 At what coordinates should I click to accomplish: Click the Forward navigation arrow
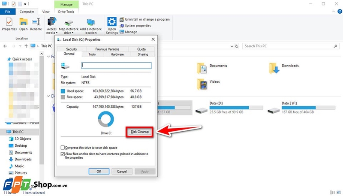14,46
